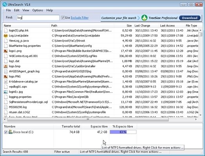205x156 pixels.
Task: Click into the Find search field
Action: (x=38, y=18)
